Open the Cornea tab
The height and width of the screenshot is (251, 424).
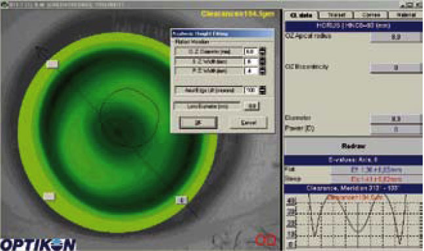[x=371, y=15]
